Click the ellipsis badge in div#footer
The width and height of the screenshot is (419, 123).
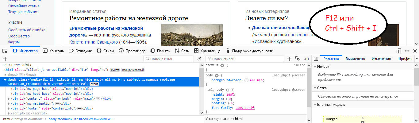(x=79, y=109)
